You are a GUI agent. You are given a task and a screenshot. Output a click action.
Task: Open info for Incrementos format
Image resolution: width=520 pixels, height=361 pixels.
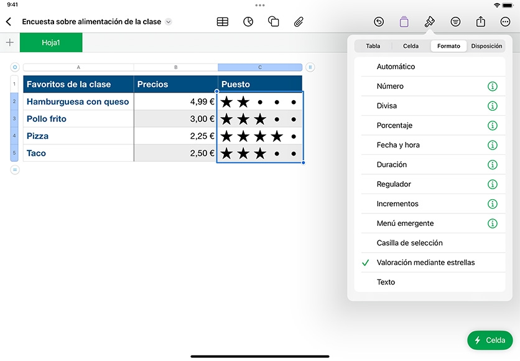[493, 204]
